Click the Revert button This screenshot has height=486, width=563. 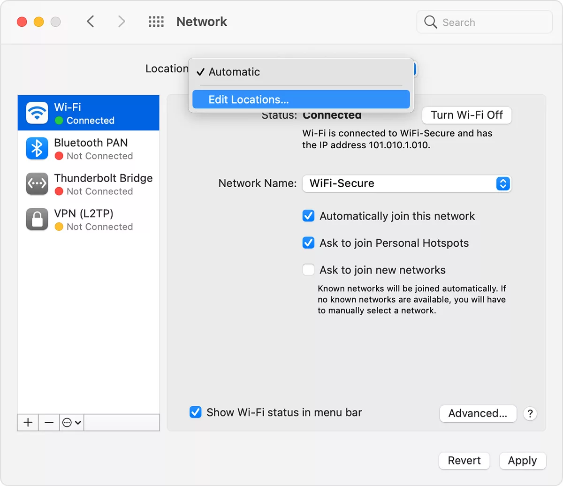pos(464,461)
